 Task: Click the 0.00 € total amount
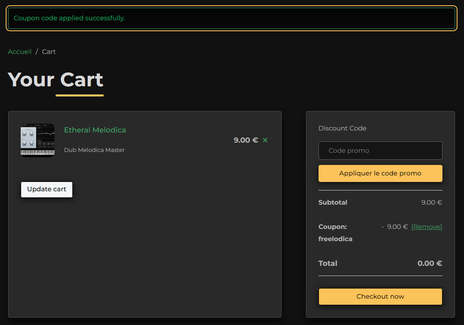click(429, 263)
